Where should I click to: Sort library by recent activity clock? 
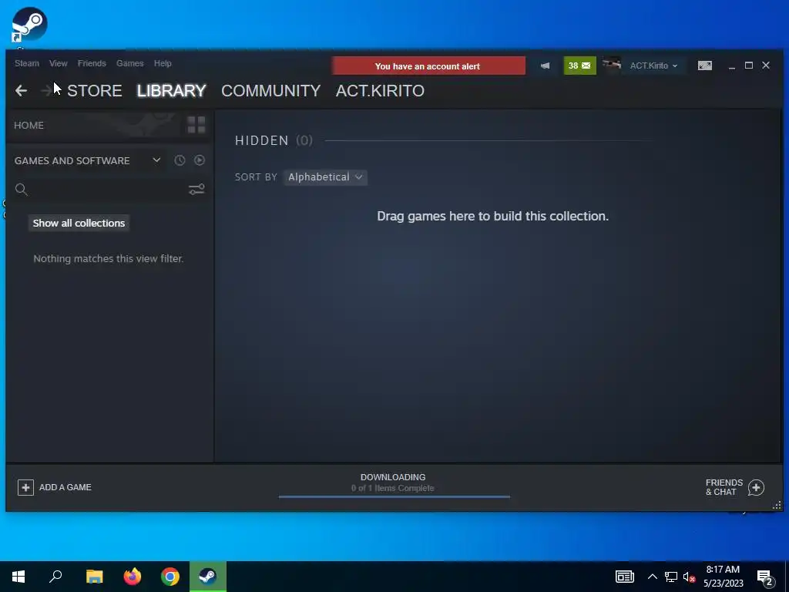tap(180, 160)
